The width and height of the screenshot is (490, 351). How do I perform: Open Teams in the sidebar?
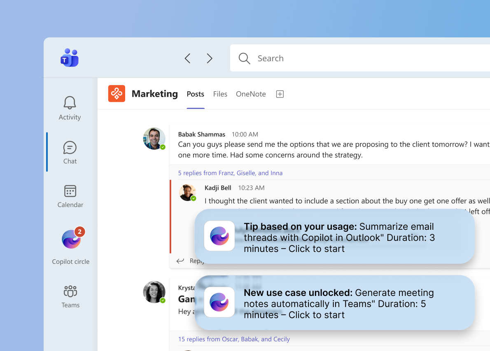70,297
